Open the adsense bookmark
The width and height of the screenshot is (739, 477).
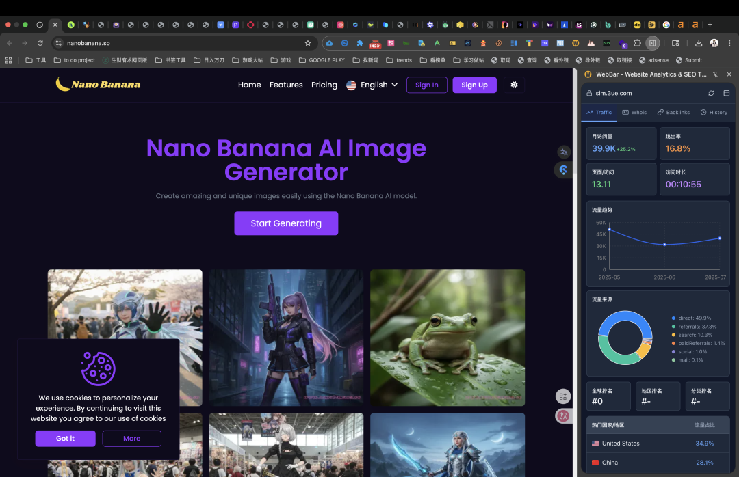(653, 60)
